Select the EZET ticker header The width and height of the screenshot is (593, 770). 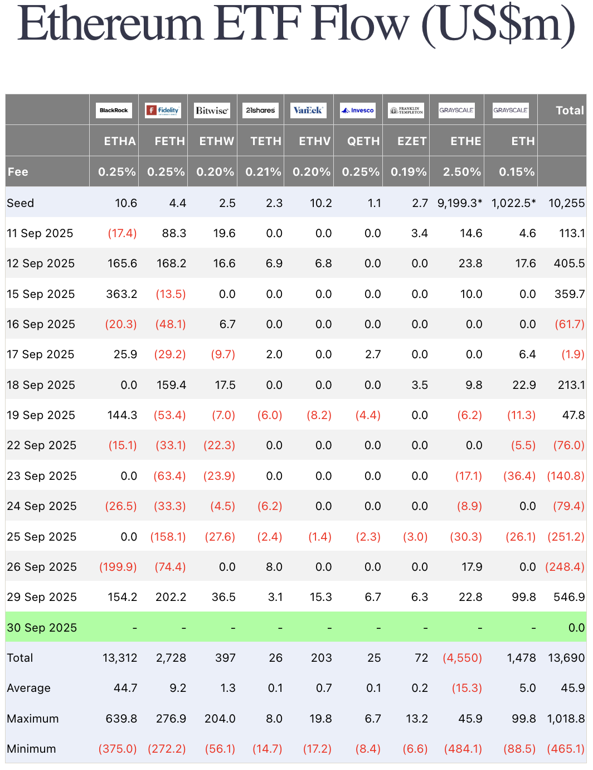tap(412, 141)
